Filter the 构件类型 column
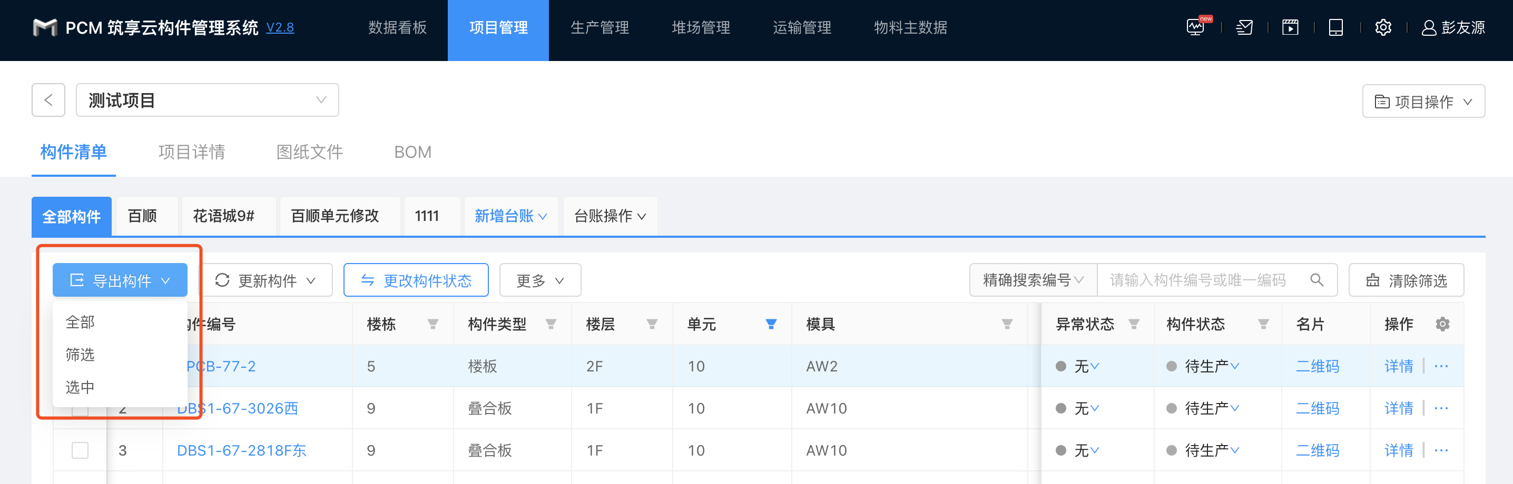The height and width of the screenshot is (484, 1513). 551,324
